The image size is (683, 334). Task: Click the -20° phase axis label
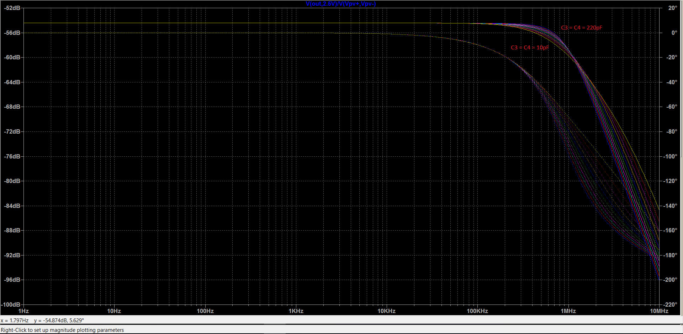click(672, 57)
